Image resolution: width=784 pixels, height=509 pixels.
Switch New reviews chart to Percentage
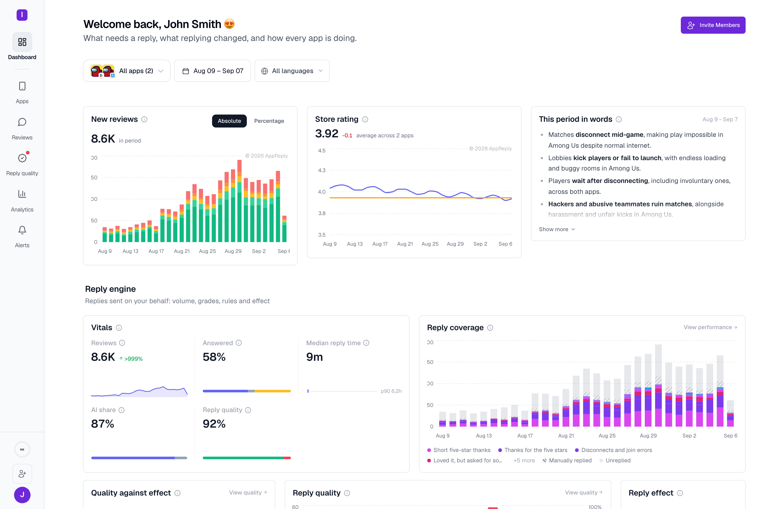269,121
